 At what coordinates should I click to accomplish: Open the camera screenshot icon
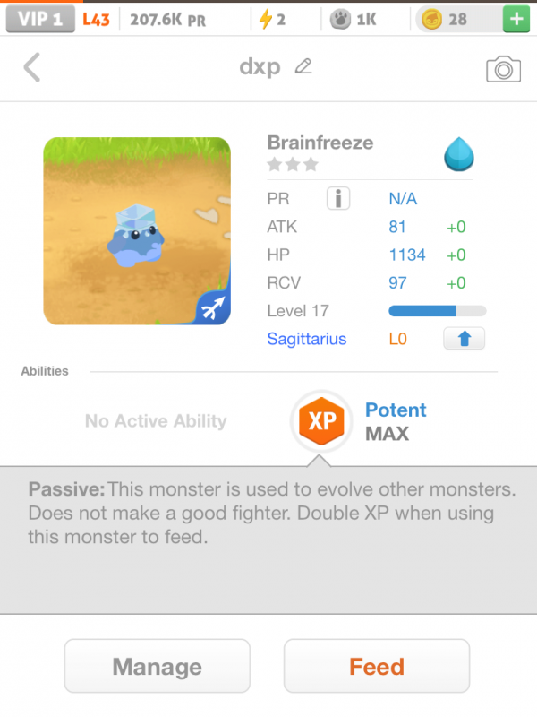point(503,68)
